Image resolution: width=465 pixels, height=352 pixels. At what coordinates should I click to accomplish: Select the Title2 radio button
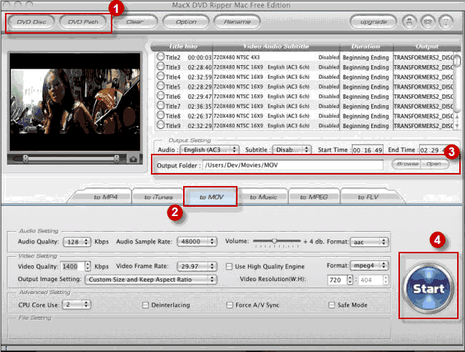161,57
